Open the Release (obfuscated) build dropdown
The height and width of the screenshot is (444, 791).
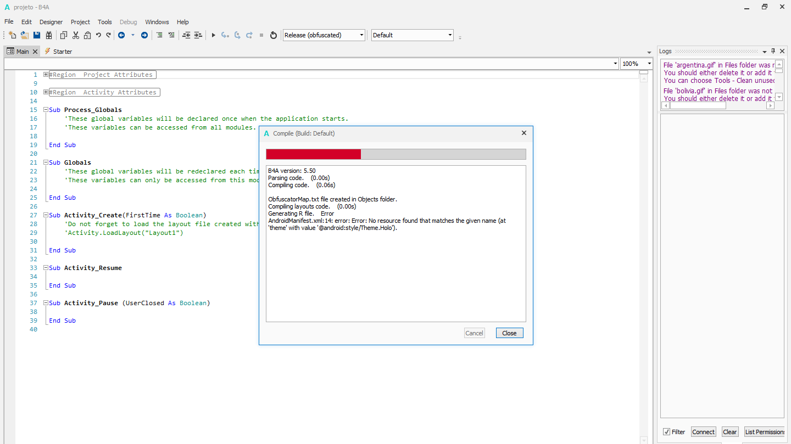(x=361, y=35)
